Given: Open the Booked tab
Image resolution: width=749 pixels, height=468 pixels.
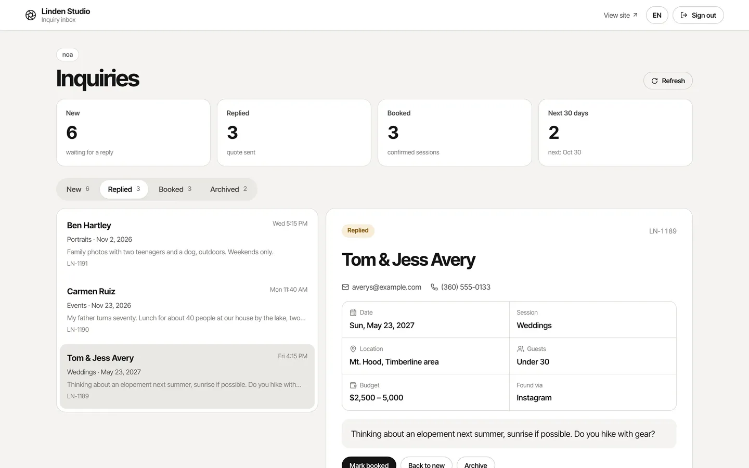Looking at the screenshot, I should click(175, 189).
